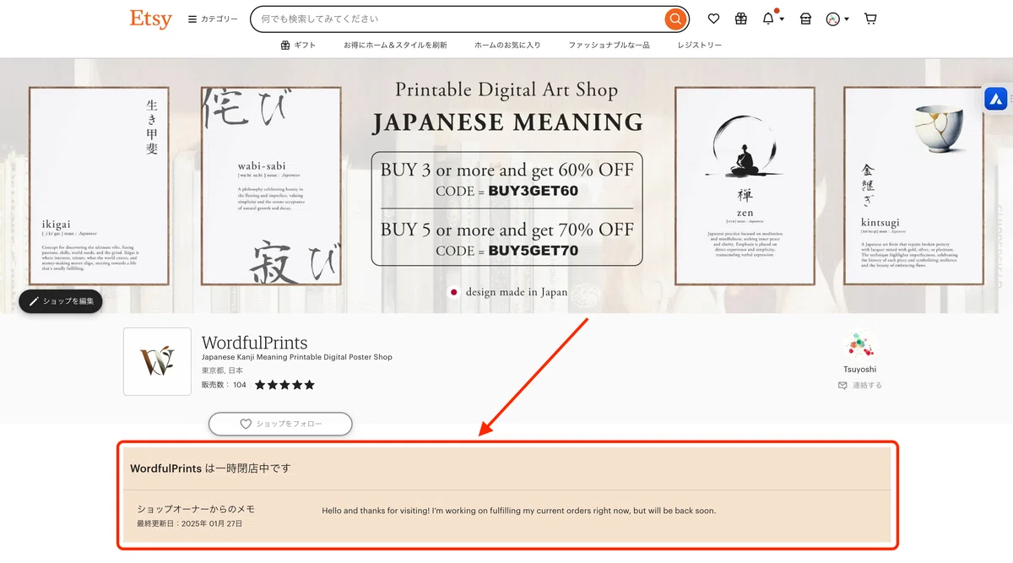Click the BUY3GET60 coupon code text
Viewport: 1013px width, 563px height.
[x=533, y=191]
